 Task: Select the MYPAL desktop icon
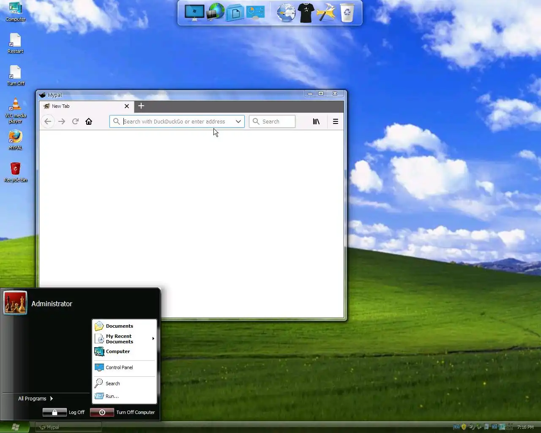pos(15,140)
